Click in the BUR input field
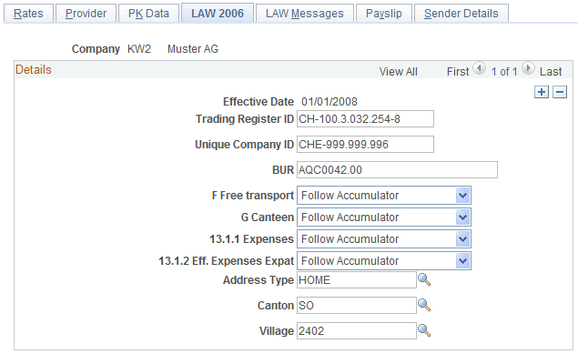The height and width of the screenshot is (354, 578). (398, 170)
